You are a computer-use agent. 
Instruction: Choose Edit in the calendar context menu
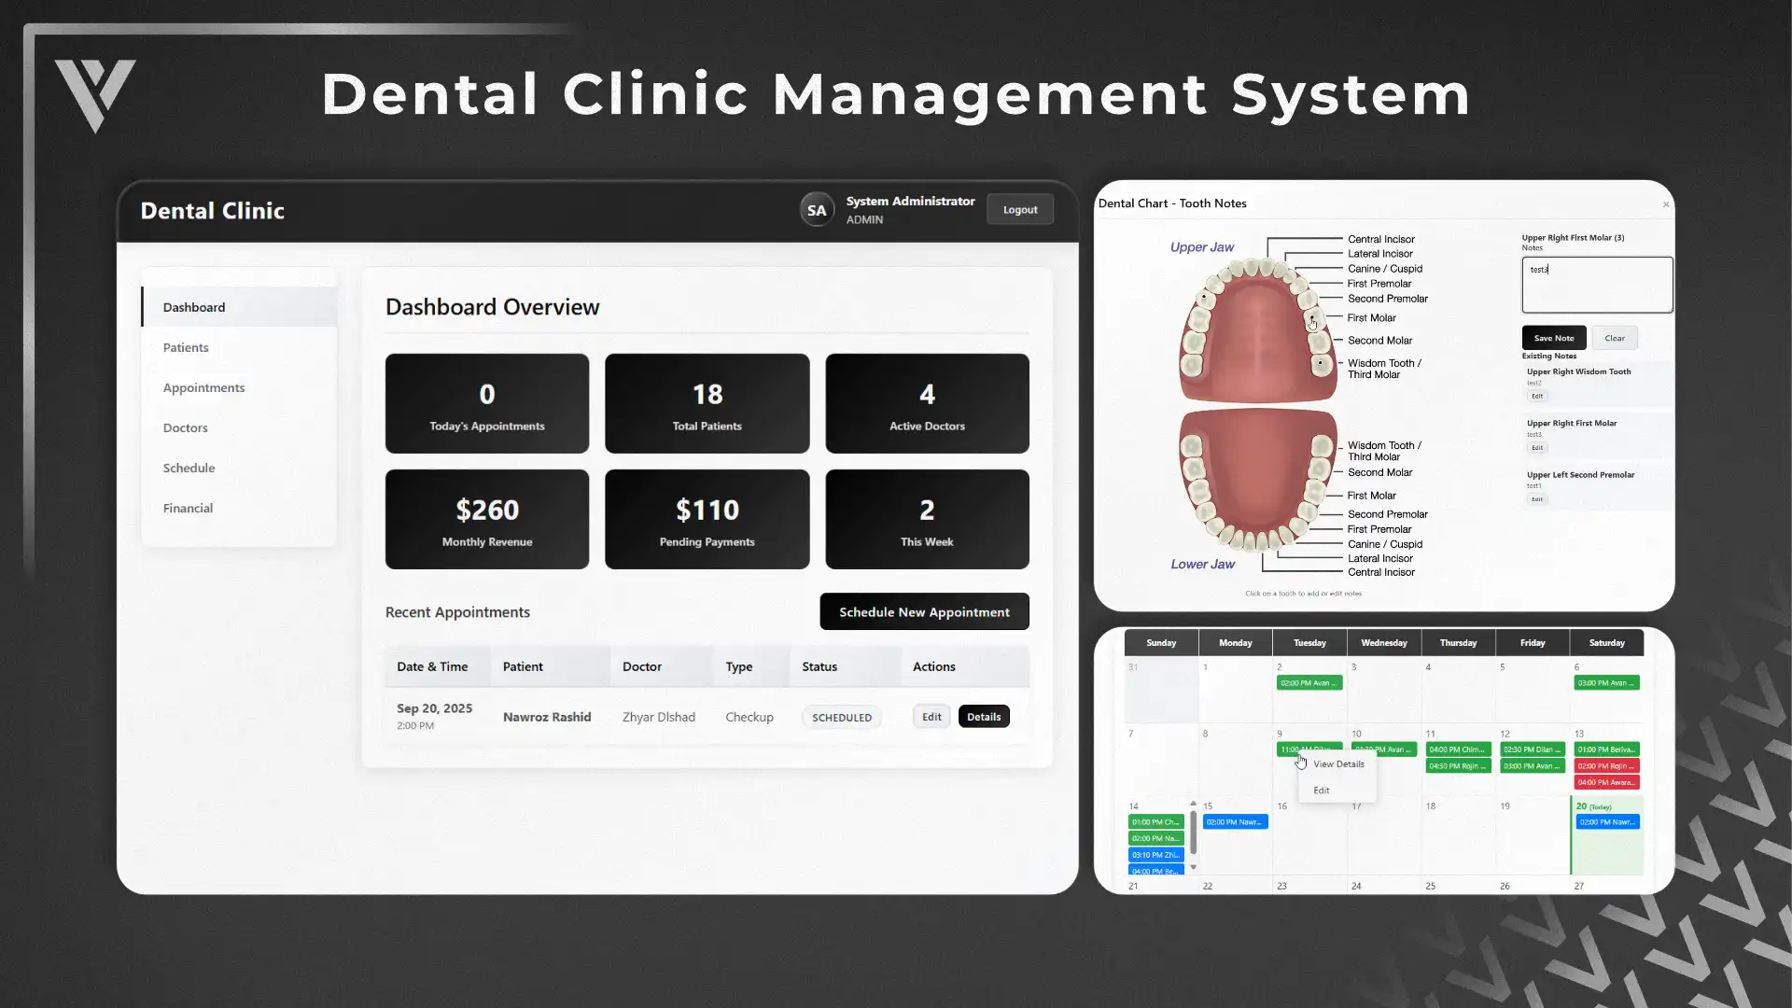(x=1321, y=790)
